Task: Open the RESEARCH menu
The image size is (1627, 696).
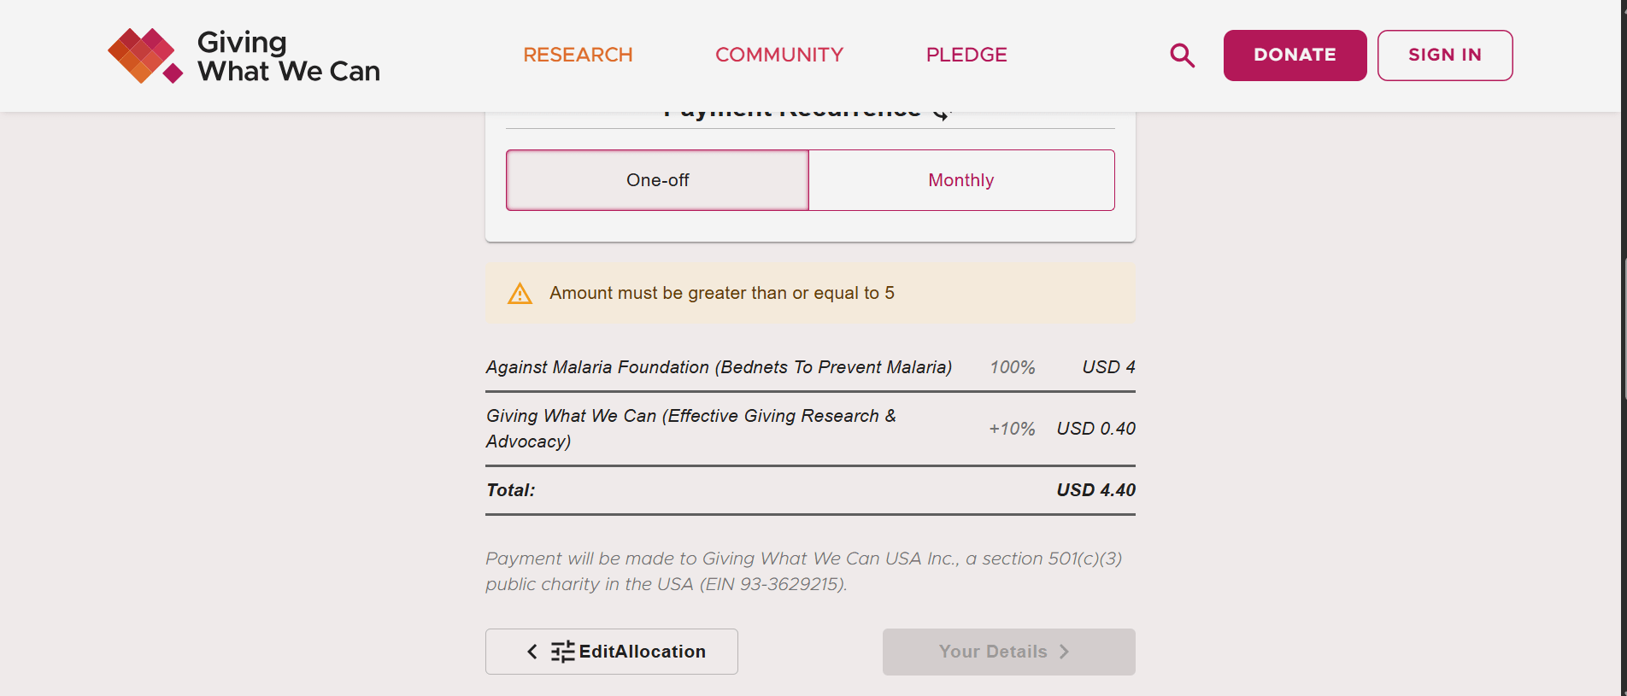Action: pyautogui.click(x=578, y=55)
